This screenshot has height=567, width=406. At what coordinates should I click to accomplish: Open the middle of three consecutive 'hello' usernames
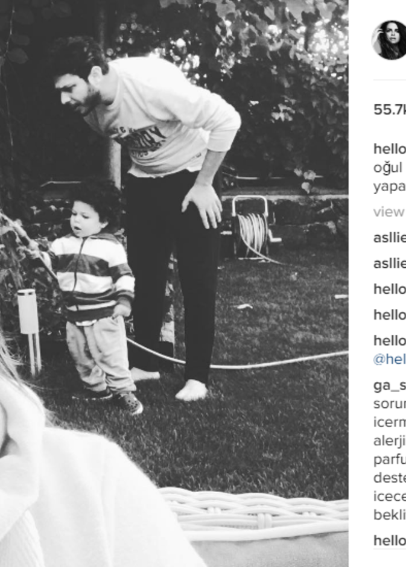(x=390, y=315)
